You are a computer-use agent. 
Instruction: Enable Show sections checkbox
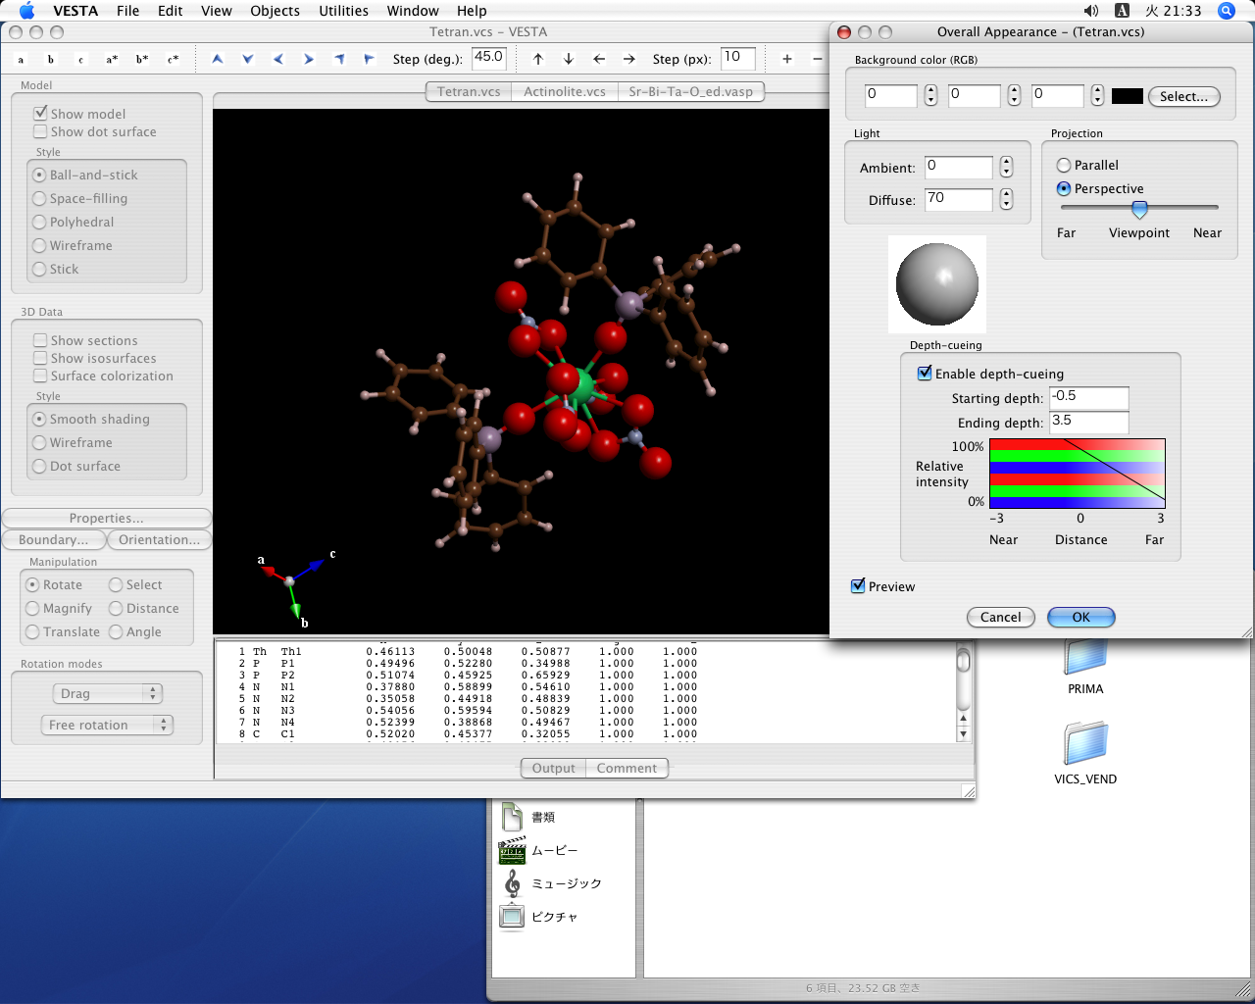(x=40, y=340)
